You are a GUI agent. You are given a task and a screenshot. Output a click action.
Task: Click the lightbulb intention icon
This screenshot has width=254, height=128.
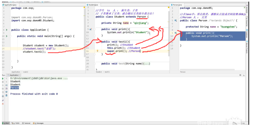pos(97,51)
